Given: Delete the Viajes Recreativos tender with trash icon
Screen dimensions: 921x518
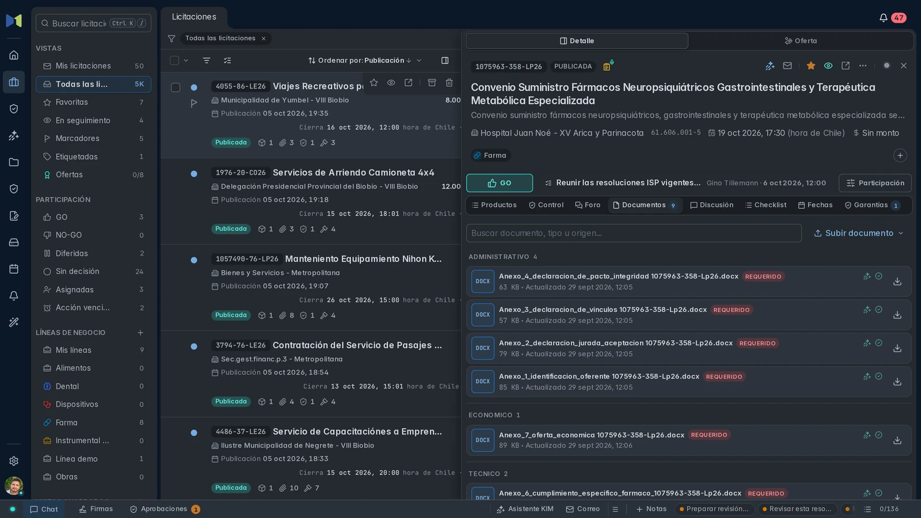Looking at the screenshot, I should (449, 83).
